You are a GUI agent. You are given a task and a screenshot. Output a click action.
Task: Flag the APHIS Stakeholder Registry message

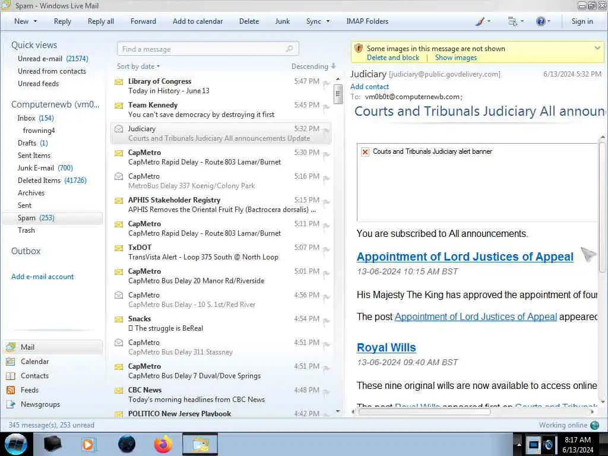click(326, 202)
